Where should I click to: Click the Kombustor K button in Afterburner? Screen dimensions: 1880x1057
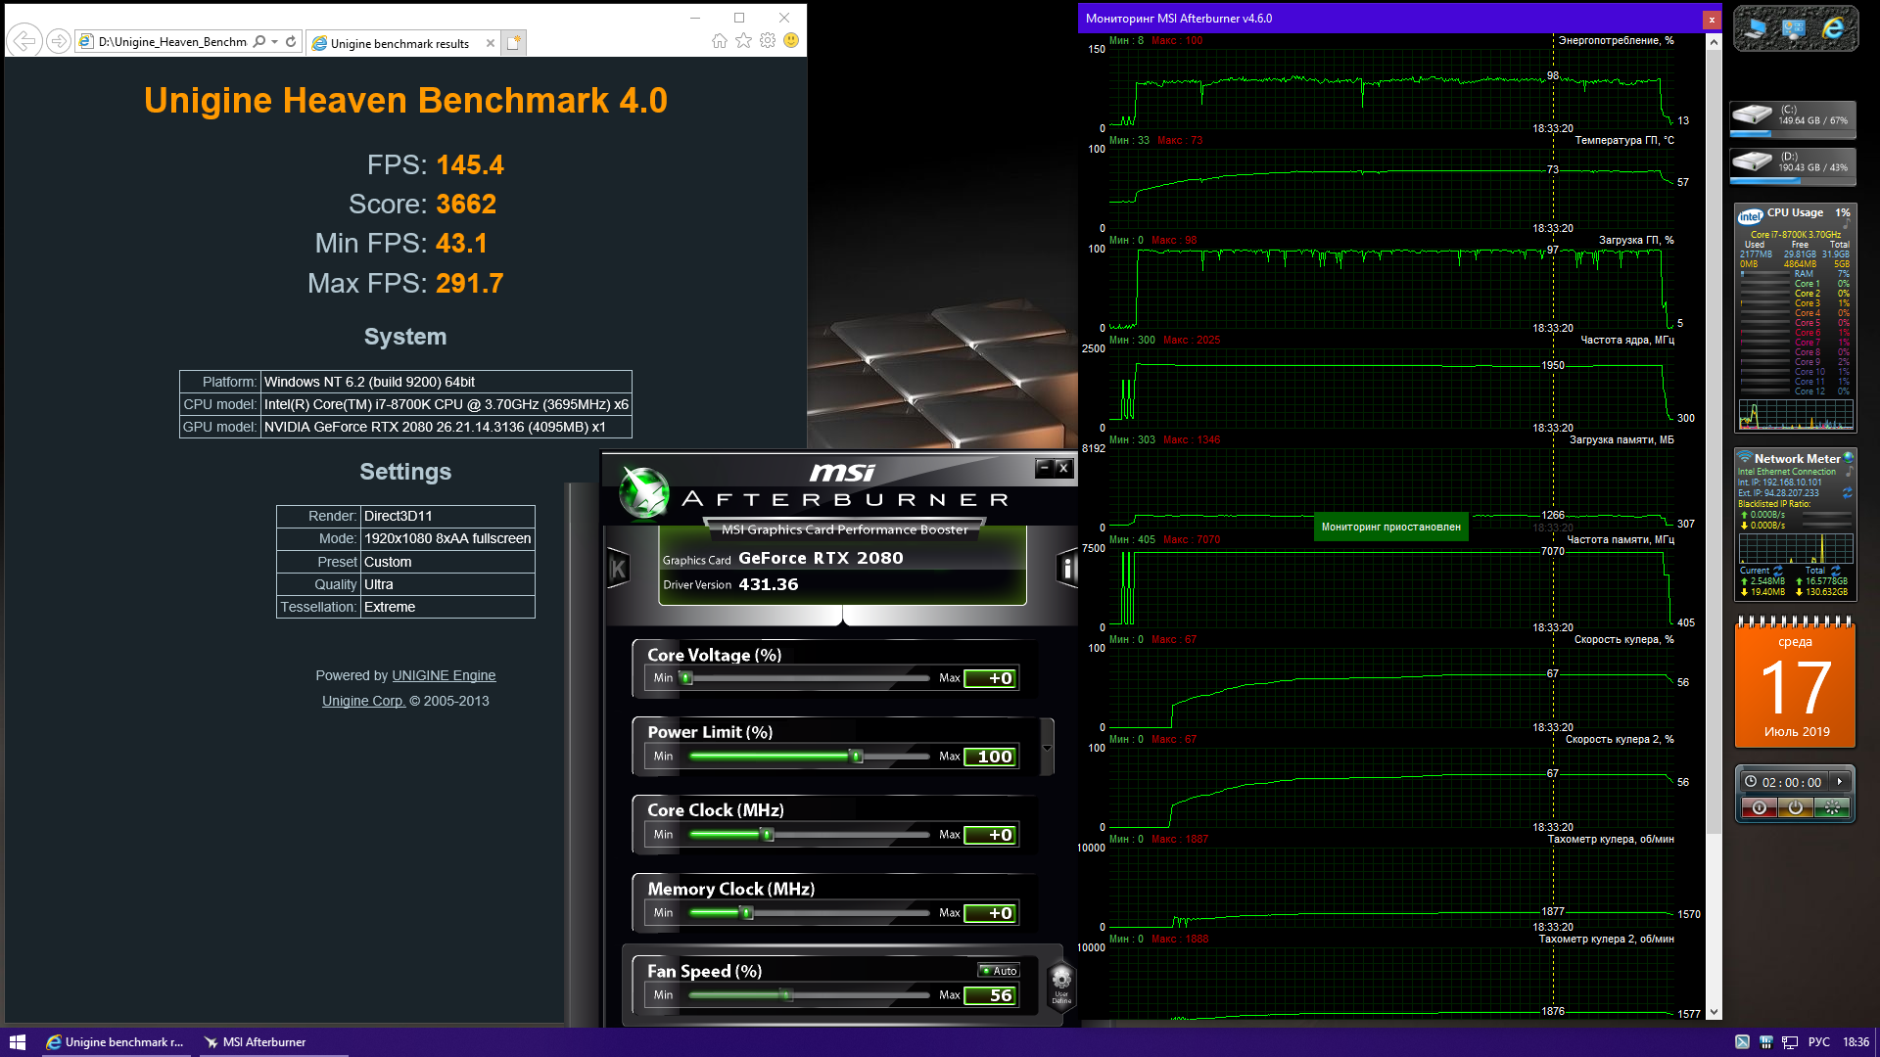tap(618, 568)
